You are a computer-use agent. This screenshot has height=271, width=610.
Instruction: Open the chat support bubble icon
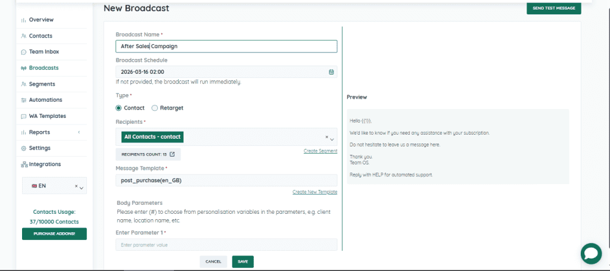click(591, 253)
